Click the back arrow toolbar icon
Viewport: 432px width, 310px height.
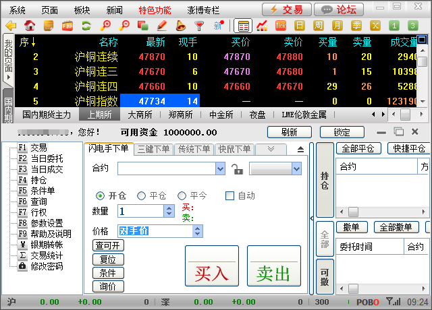tap(11, 26)
